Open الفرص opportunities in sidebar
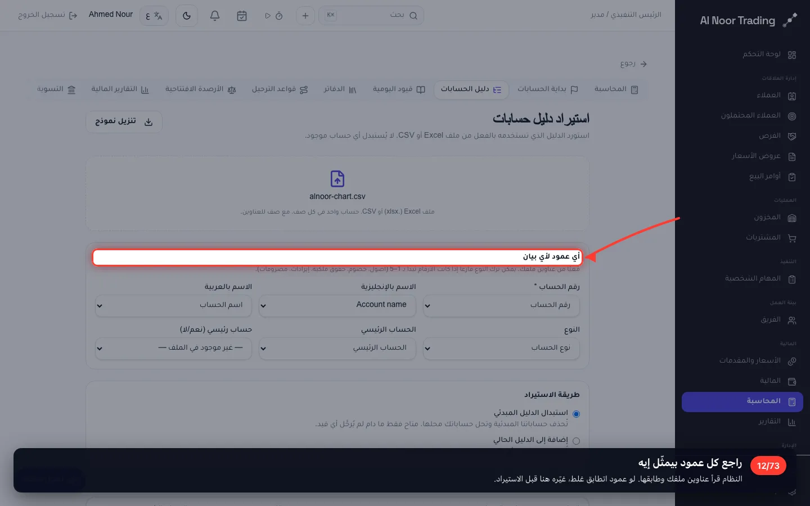 pos(742,136)
